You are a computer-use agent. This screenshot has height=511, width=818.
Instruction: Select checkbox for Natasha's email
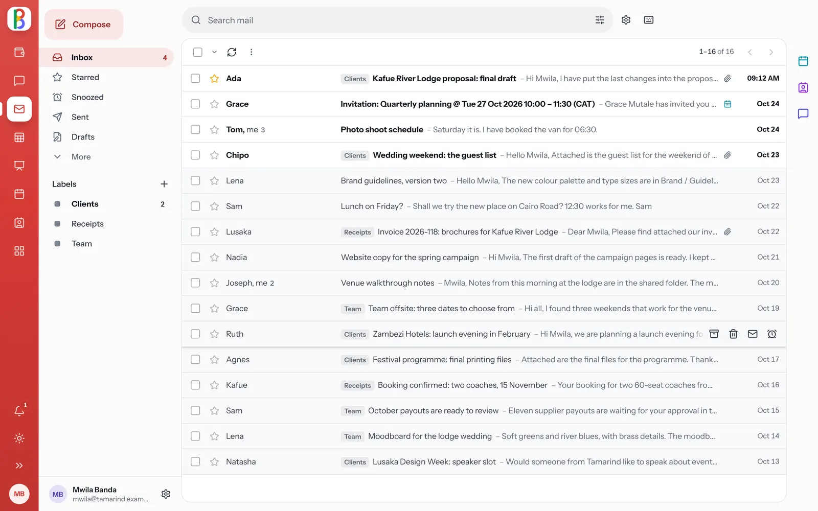(195, 461)
